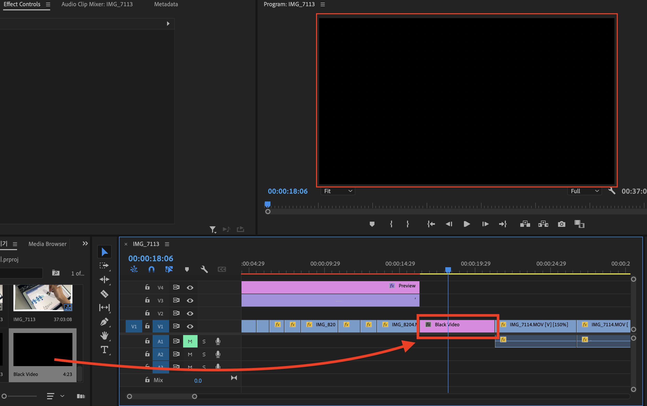Select the Hand tool
This screenshot has width=647, height=406.
[104, 335]
